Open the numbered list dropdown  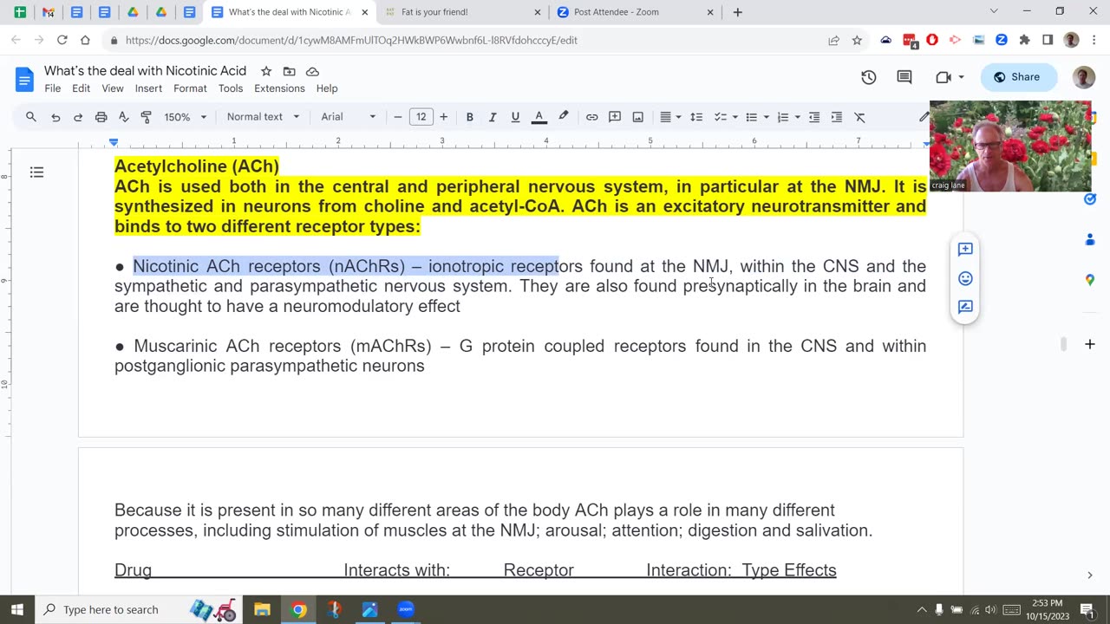click(787, 117)
